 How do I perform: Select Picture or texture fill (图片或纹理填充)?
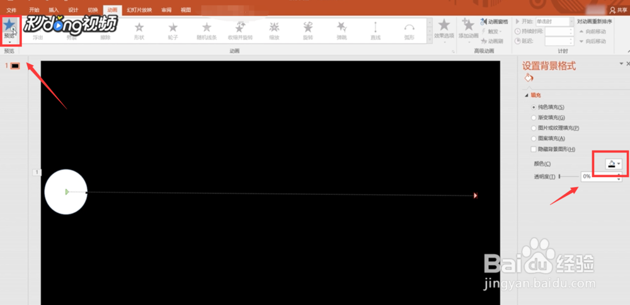pos(534,128)
